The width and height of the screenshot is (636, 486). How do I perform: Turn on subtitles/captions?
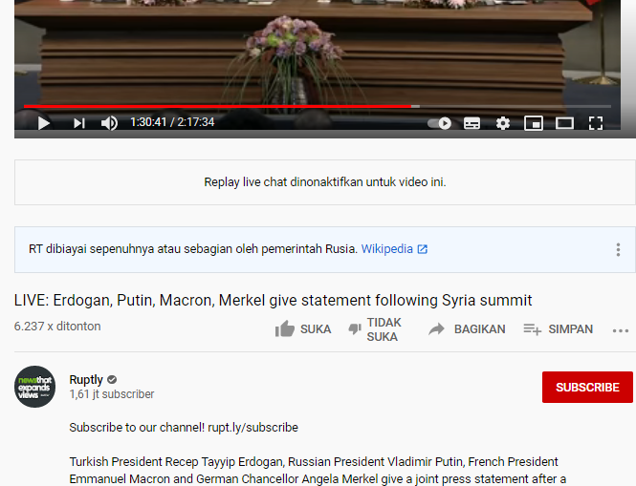(x=472, y=123)
